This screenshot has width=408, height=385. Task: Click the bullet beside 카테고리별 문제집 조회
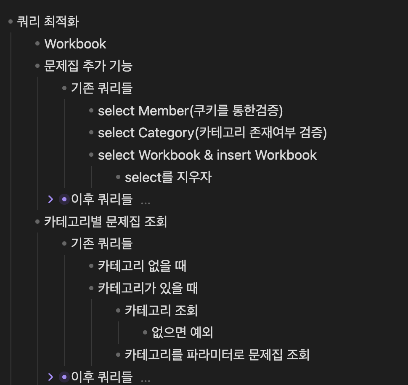[x=37, y=222]
